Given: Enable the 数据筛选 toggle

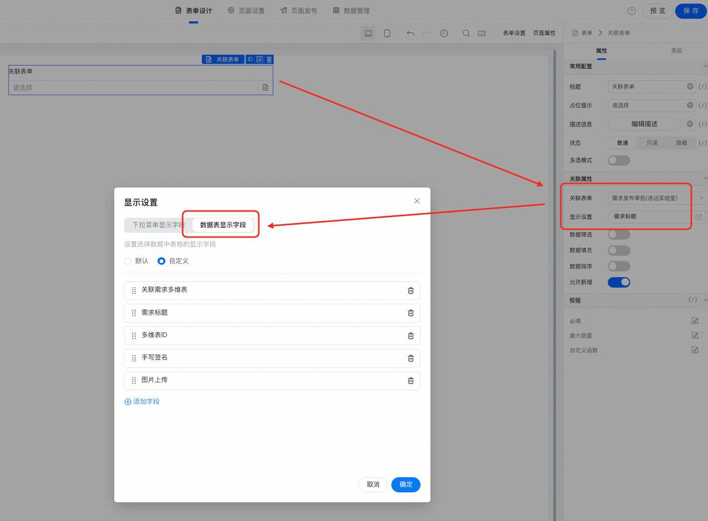Looking at the screenshot, I should 619,235.
